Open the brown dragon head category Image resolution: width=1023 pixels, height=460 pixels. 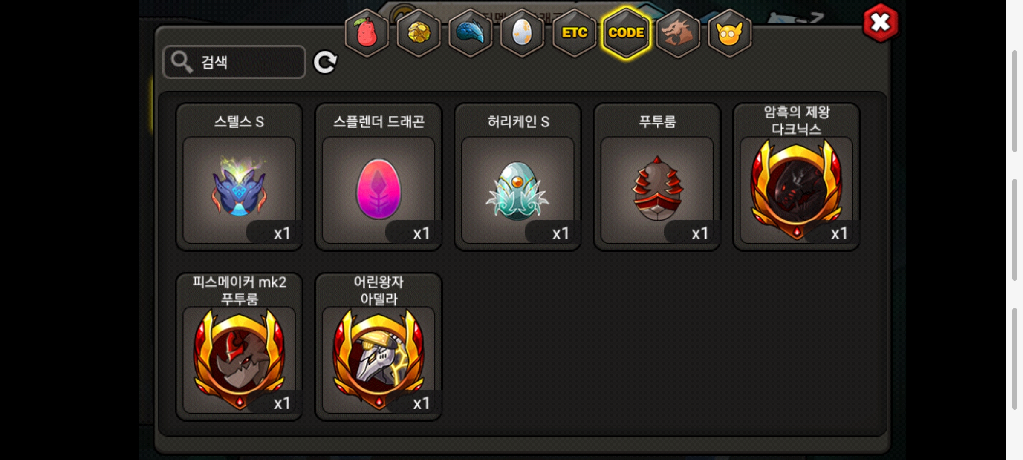click(x=678, y=33)
